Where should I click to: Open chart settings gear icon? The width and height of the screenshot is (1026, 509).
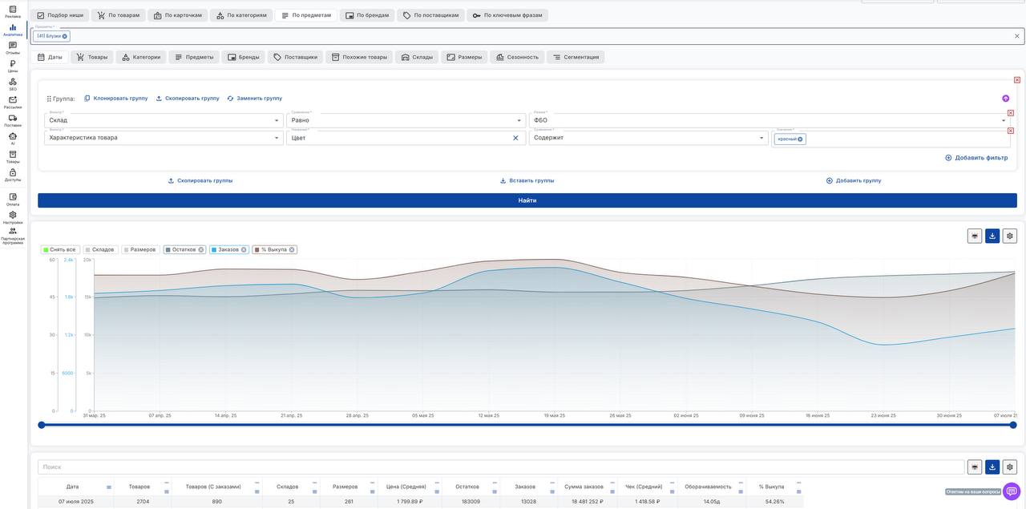point(1009,236)
